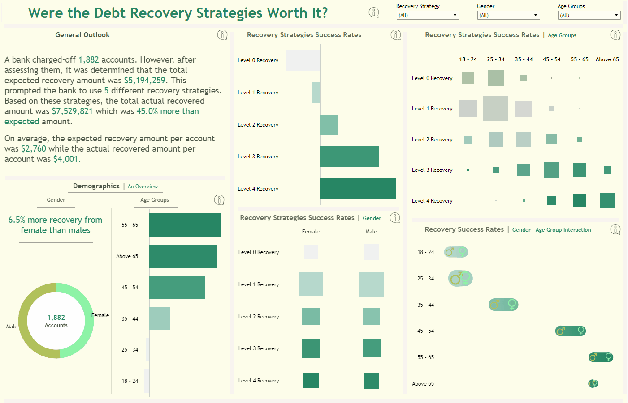Image resolution: width=628 pixels, height=403 pixels.
Task: Click the gender icon in the Above 65 row
Action: click(x=593, y=383)
